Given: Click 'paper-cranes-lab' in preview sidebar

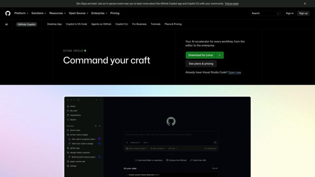Looking at the screenshot, I should (x=78, y=161).
